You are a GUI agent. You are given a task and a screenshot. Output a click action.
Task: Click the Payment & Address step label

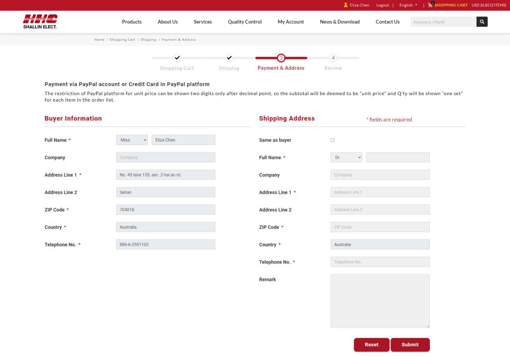281,68
